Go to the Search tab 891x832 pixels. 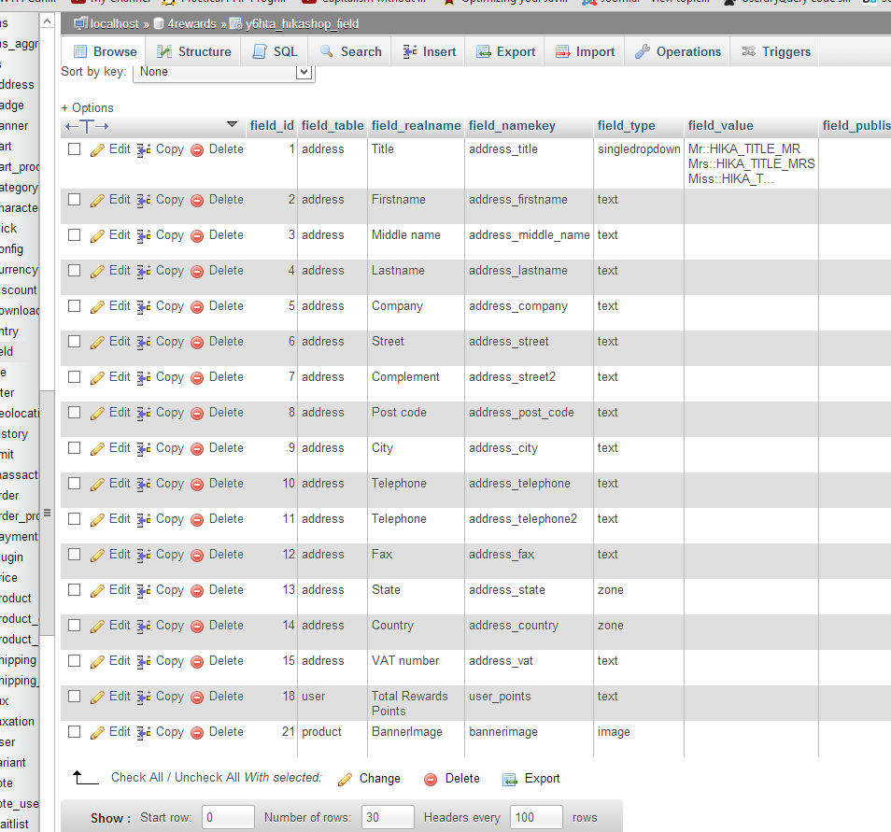pos(350,51)
